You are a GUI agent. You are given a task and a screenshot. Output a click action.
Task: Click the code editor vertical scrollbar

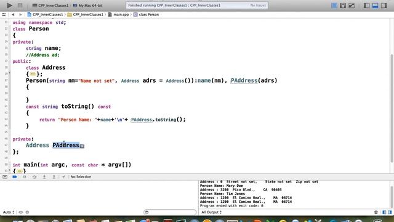pos(392,109)
